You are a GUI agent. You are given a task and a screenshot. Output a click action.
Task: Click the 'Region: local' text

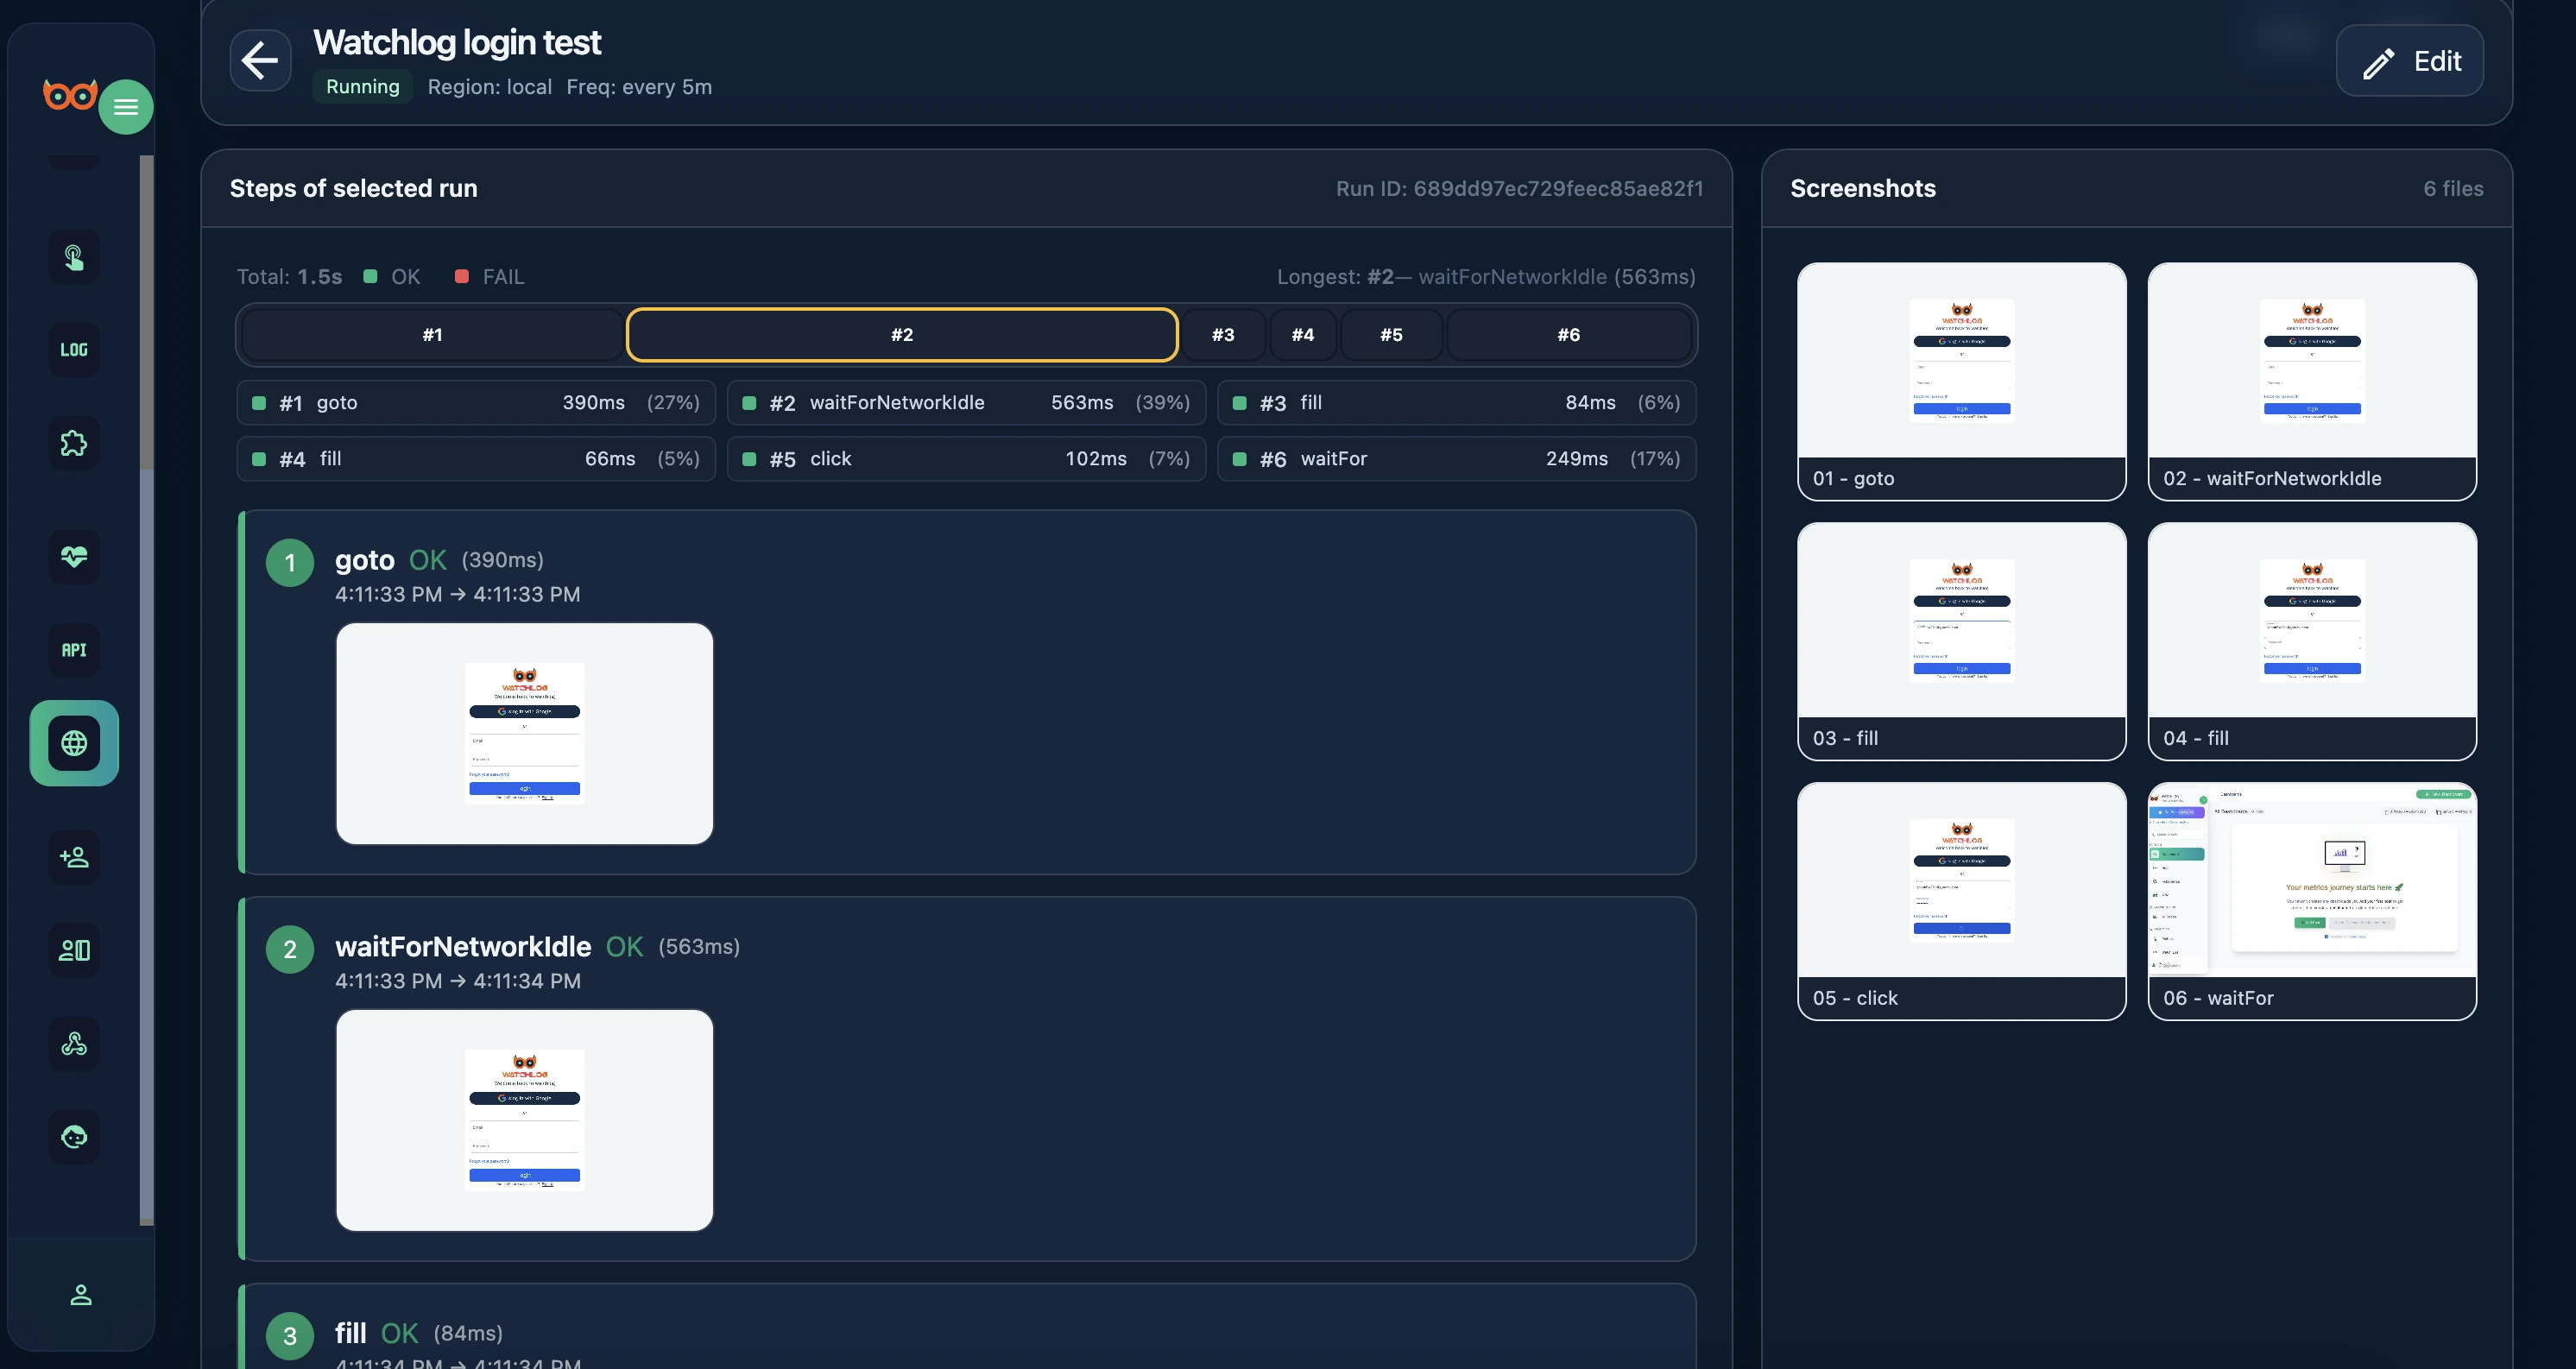tap(490, 87)
